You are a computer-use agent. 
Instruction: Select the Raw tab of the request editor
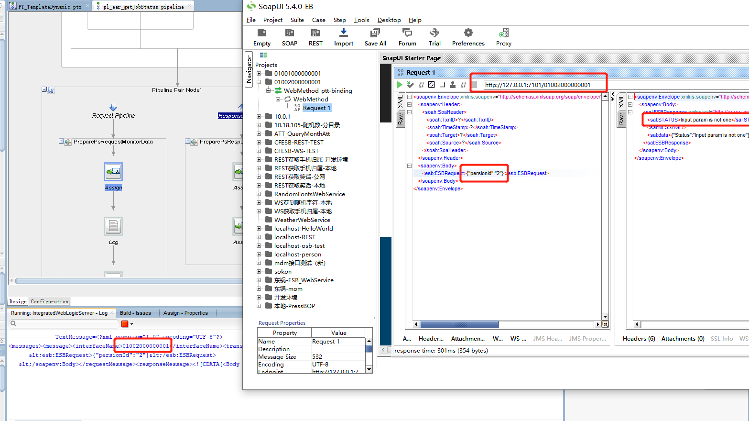click(x=401, y=118)
